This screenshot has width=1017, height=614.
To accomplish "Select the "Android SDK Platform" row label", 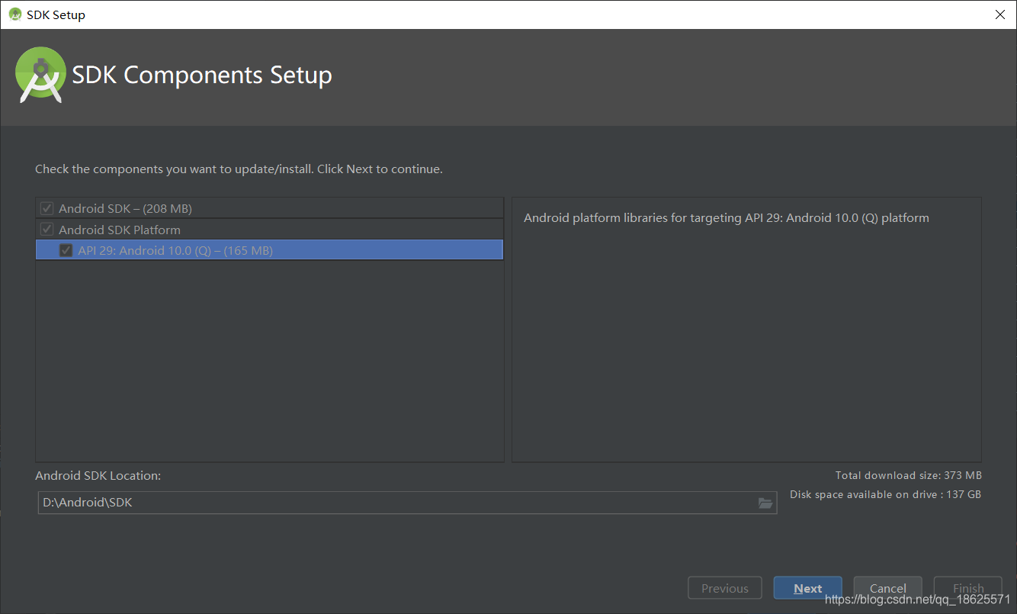I will pyautogui.click(x=120, y=230).
